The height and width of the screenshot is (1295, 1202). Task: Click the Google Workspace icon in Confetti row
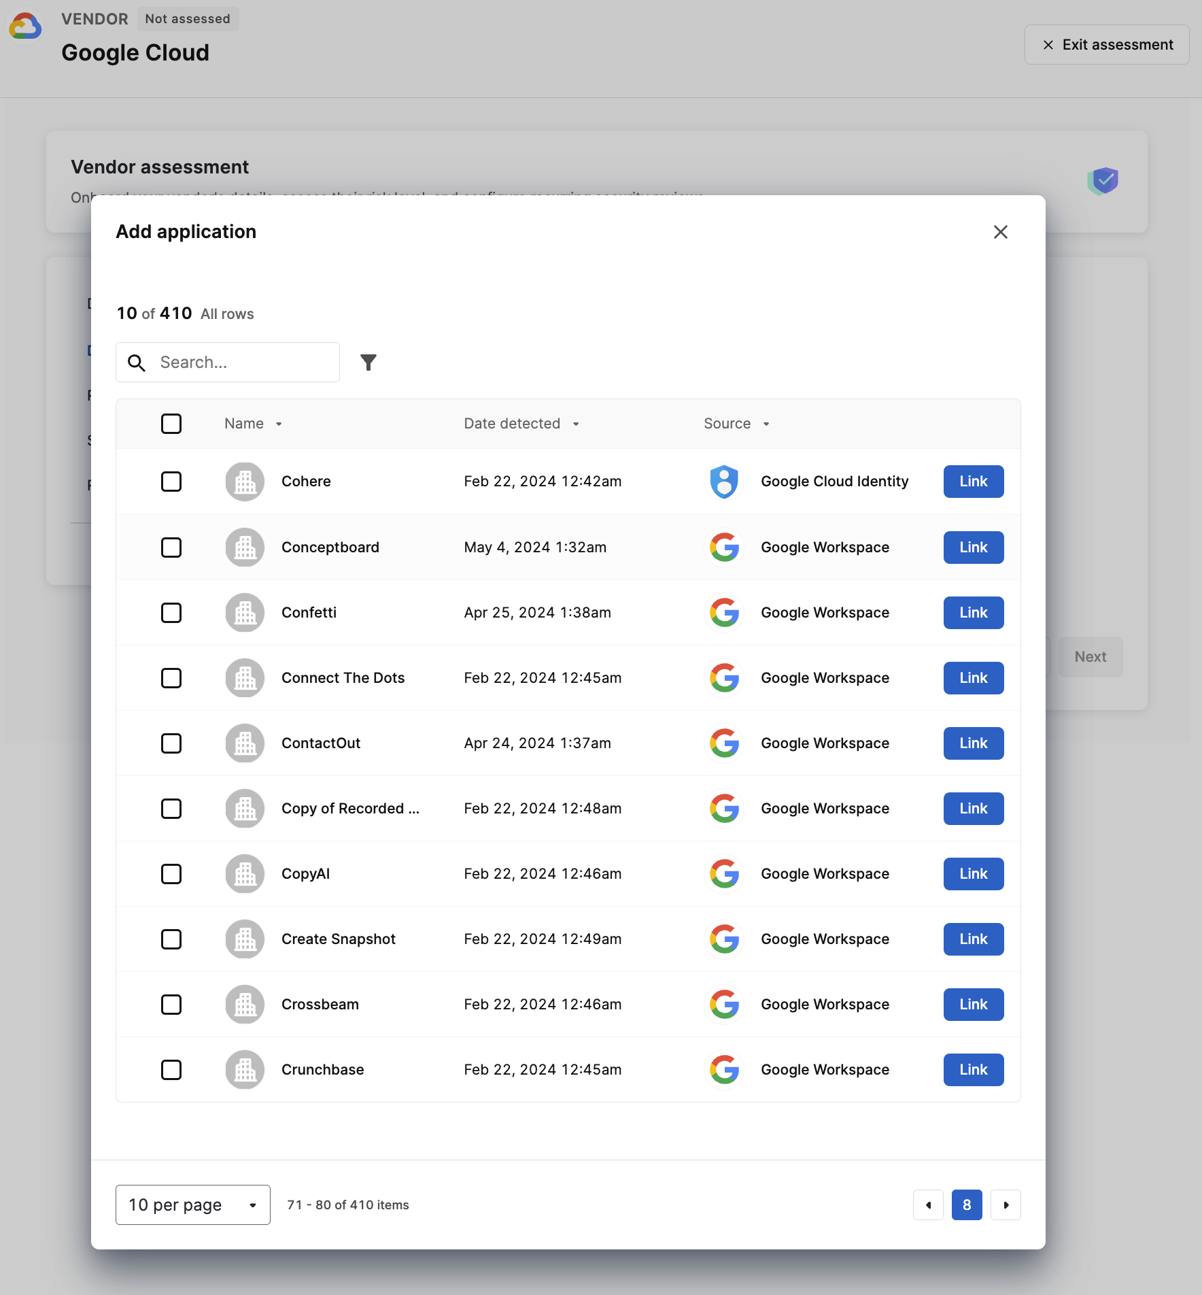coord(724,613)
